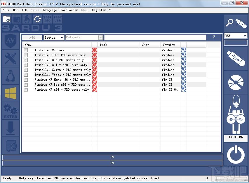Click the upper 0% progress bar
The height and width of the screenshot is (183, 249).
(112, 157)
